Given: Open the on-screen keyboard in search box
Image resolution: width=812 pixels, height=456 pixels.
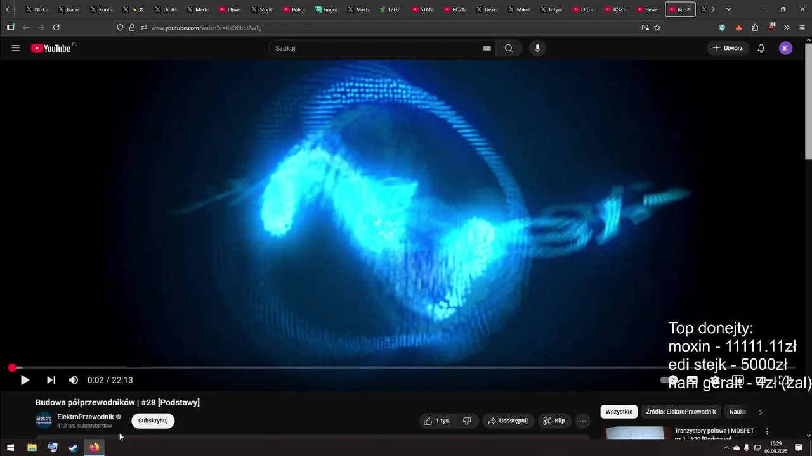Looking at the screenshot, I should coord(487,48).
